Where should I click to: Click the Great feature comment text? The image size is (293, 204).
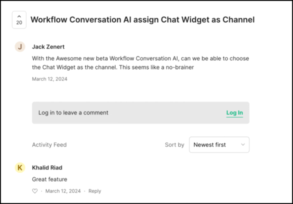point(49,179)
